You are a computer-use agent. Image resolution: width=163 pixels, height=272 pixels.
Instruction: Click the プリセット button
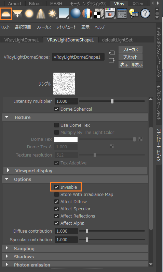[x=131, y=57]
